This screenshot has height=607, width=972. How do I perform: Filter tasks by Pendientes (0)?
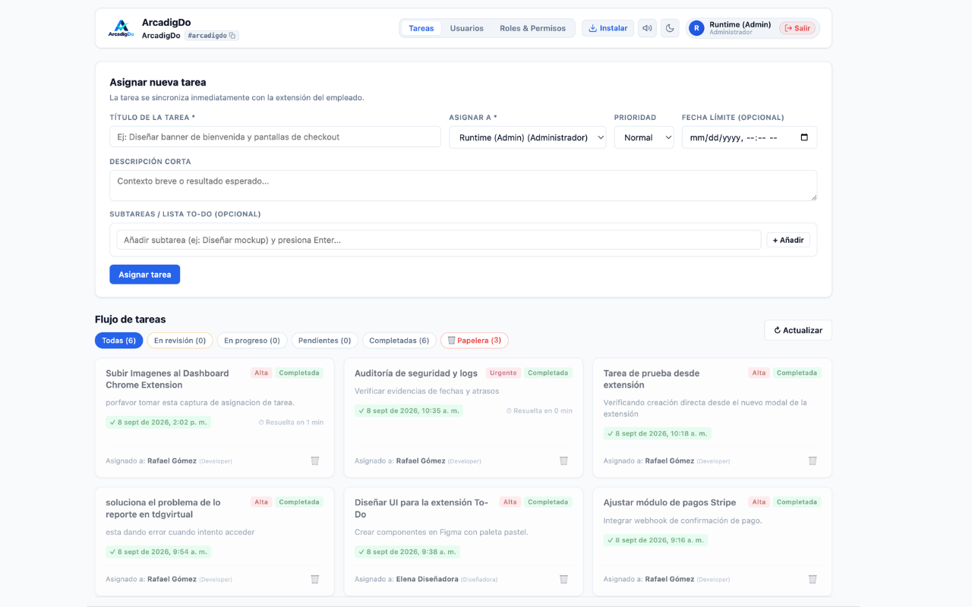click(x=324, y=341)
